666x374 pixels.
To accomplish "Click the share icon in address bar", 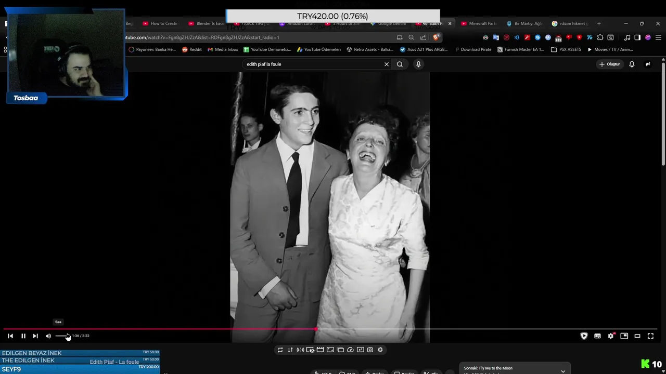I will click(x=423, y=37).
